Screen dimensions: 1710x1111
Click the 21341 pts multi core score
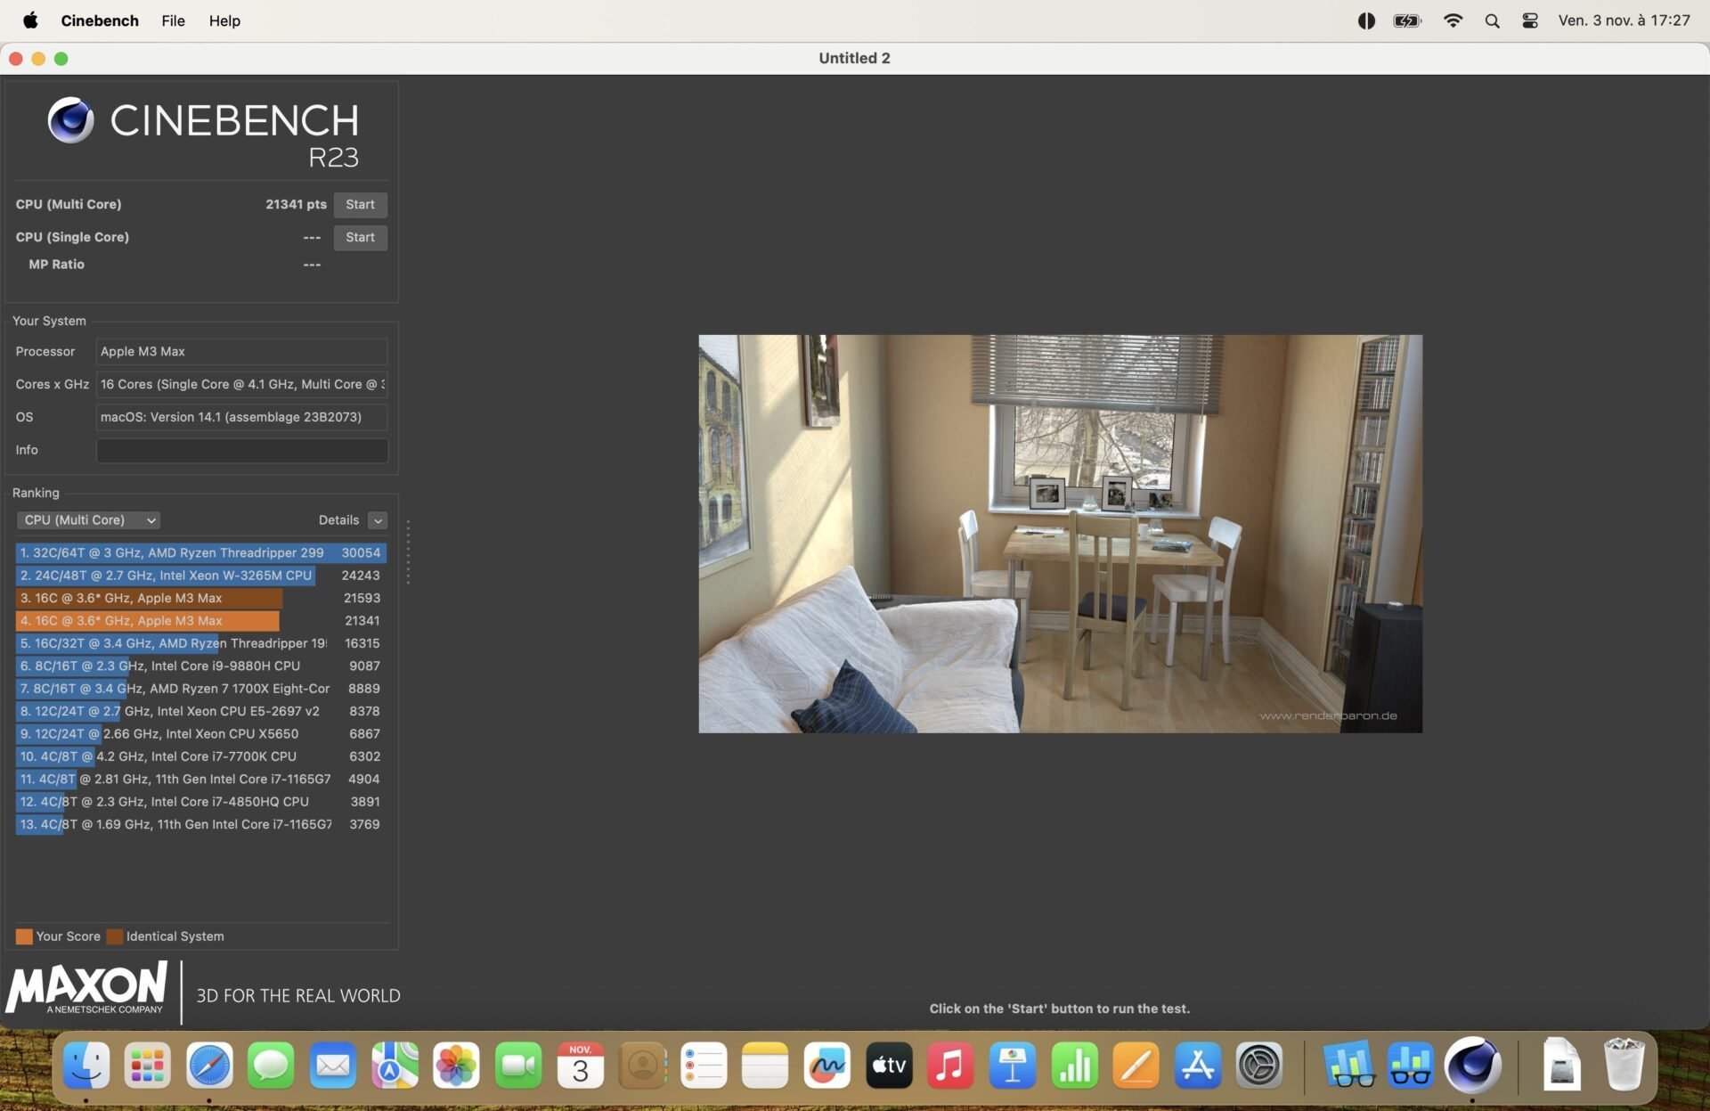tap(296, 205)
